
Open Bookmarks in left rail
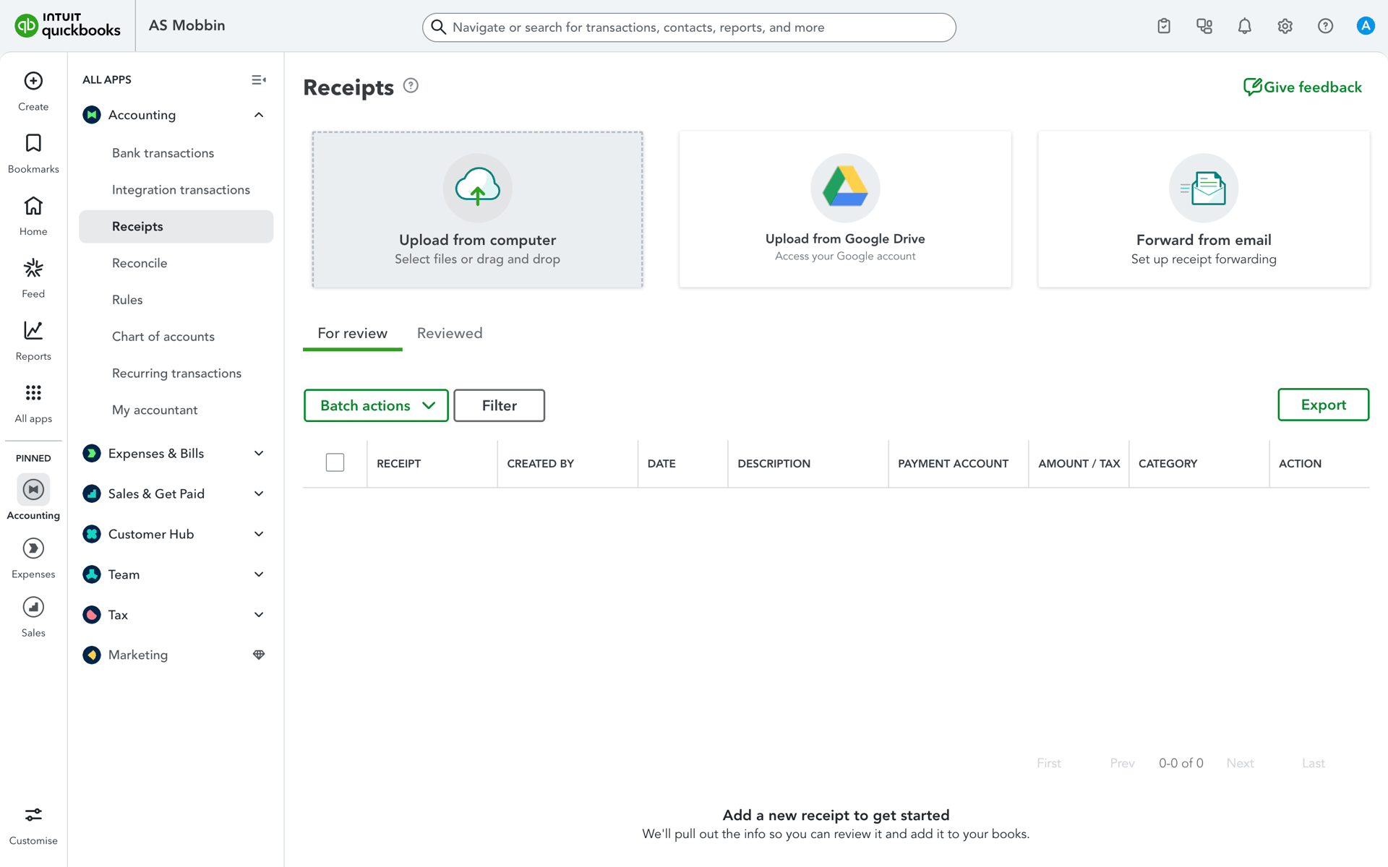click(x=33, y=143)
